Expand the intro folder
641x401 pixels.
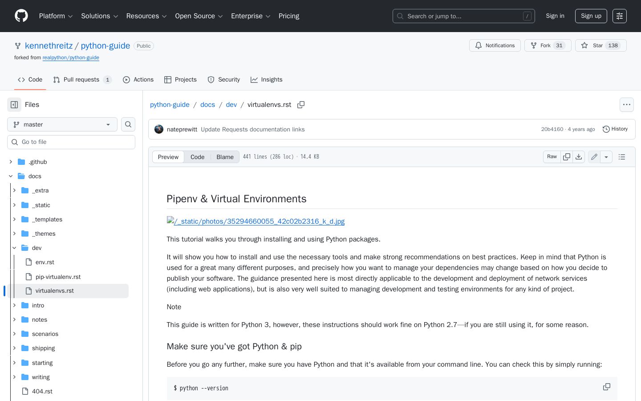coord(14,305)
